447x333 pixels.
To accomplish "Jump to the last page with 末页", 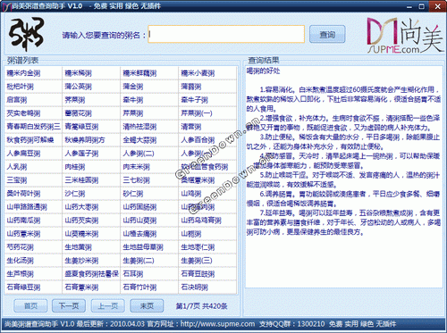I will point(147,306).
